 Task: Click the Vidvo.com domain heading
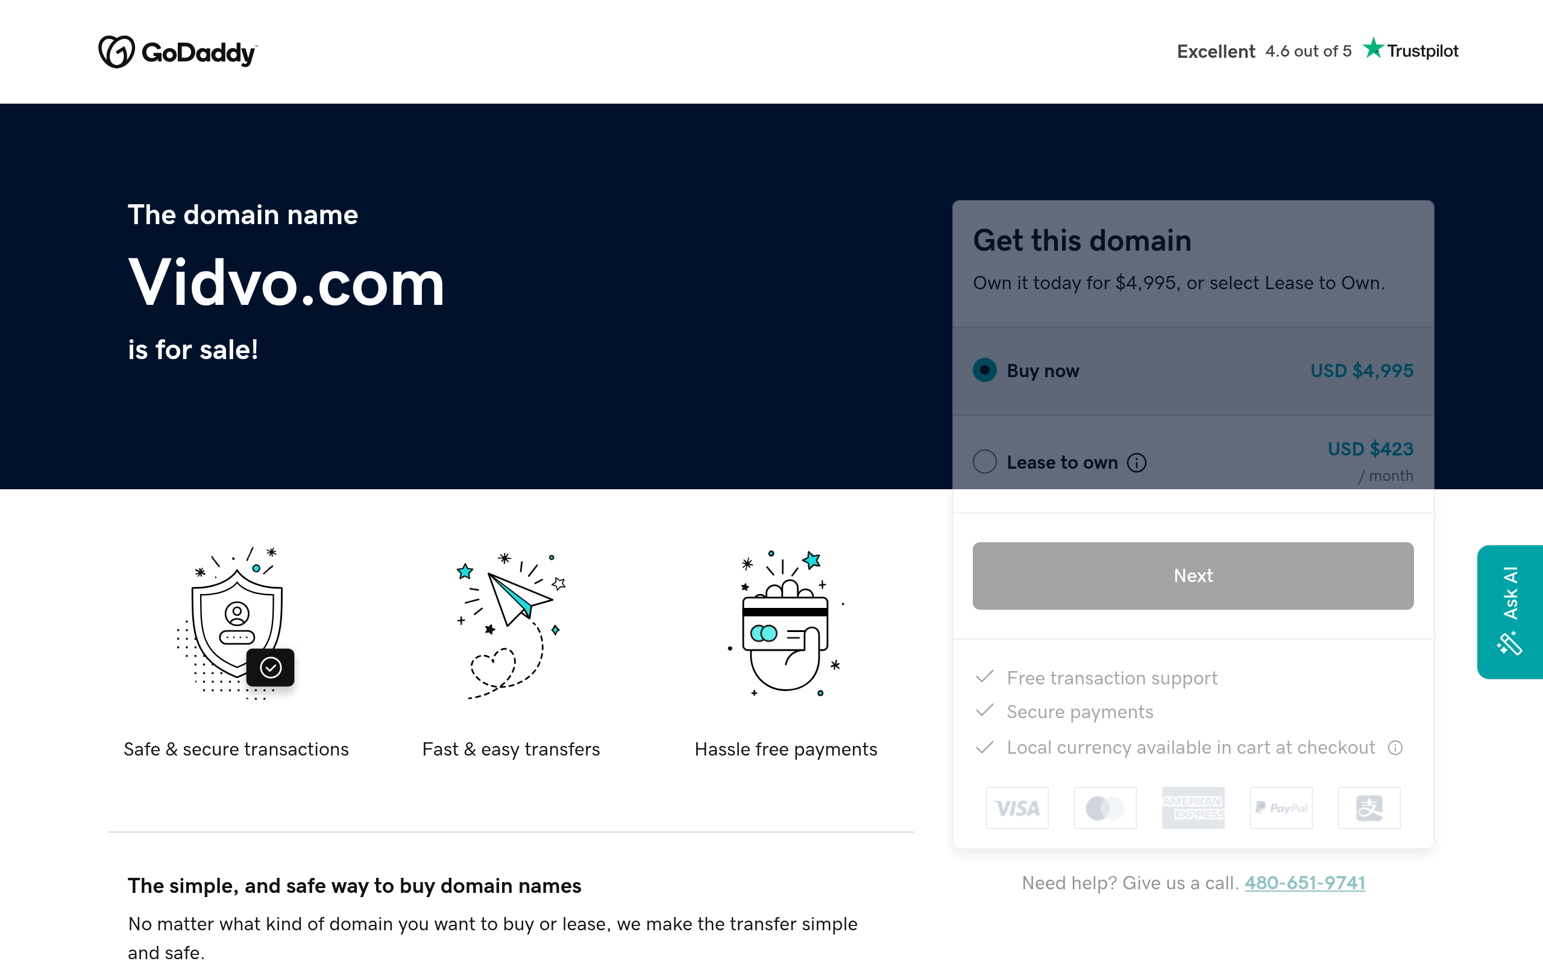click(x=286, y=283)
